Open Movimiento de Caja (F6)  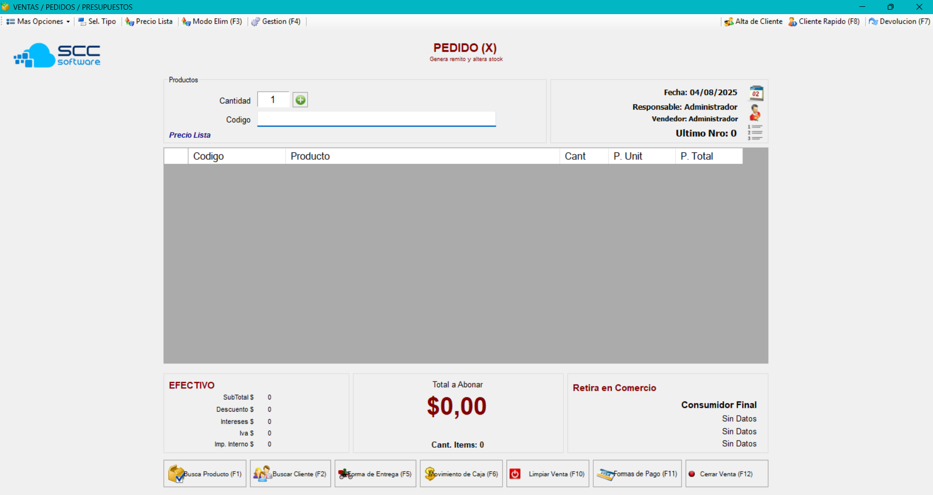tap(461, 474)
